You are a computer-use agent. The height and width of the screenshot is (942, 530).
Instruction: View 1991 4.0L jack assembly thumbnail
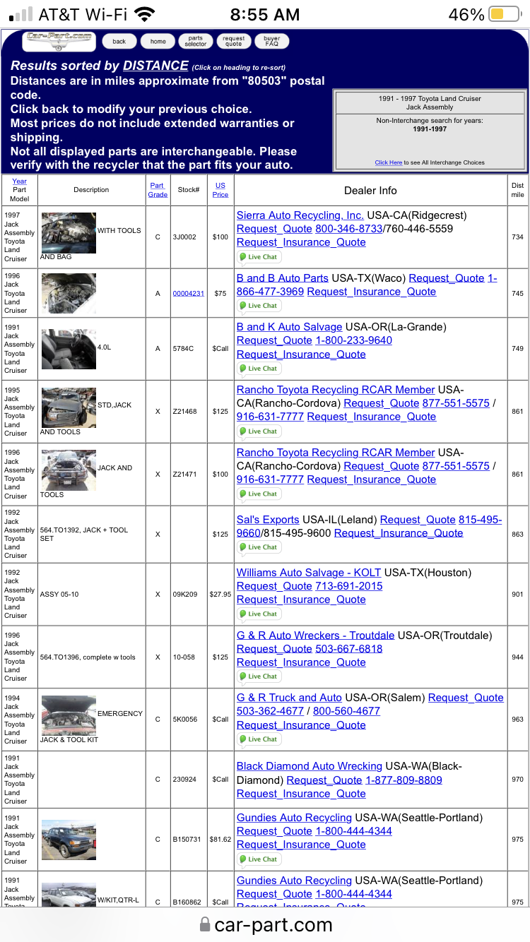pos(69,349)
